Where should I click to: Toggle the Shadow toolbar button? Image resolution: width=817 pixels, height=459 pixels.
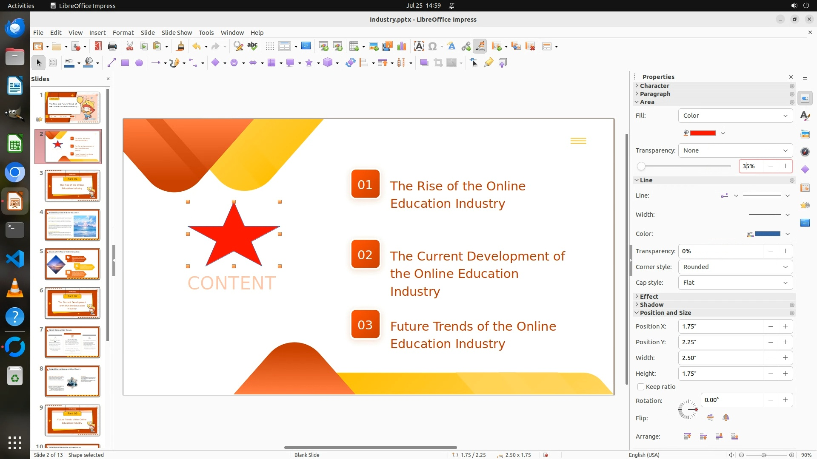click(x=424, y=63)
